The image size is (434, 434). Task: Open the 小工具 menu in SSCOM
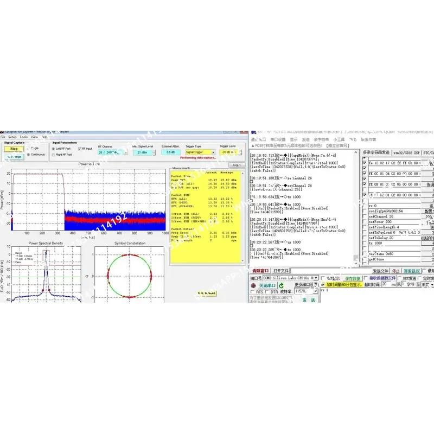click(x=339, y=139)
